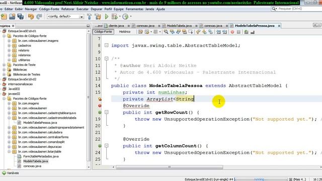Switch to the ModeloTabela.java editor tab
322x181 pixels.
179,26
